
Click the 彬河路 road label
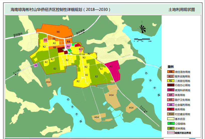(82, 54)
